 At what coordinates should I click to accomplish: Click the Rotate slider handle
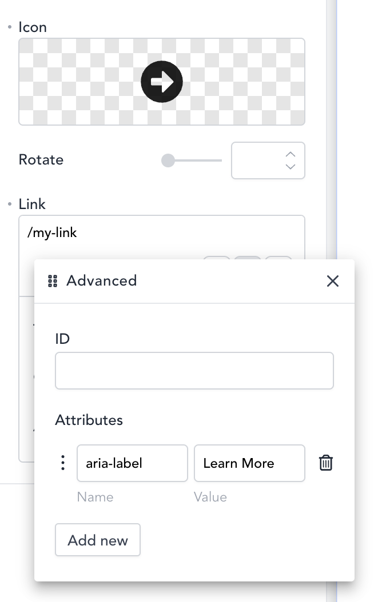tap(168, 160)
